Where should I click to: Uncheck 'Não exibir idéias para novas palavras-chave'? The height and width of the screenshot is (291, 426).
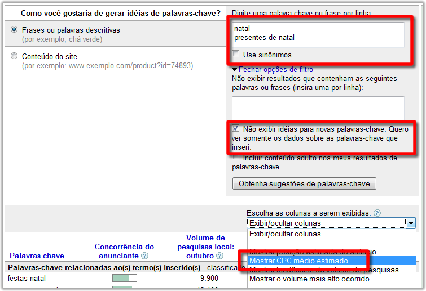[x=236, y=129]
